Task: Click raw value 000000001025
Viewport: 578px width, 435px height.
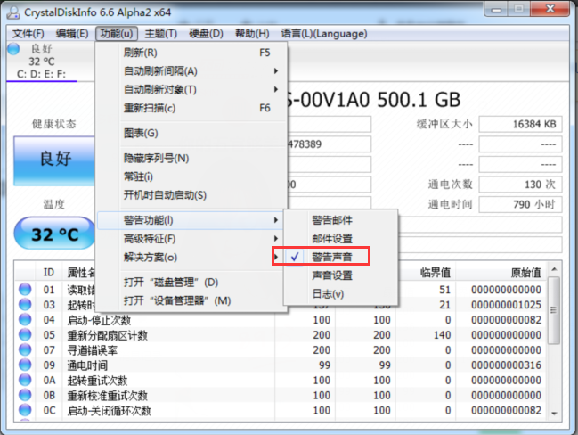Action: [x=506, y=305]
